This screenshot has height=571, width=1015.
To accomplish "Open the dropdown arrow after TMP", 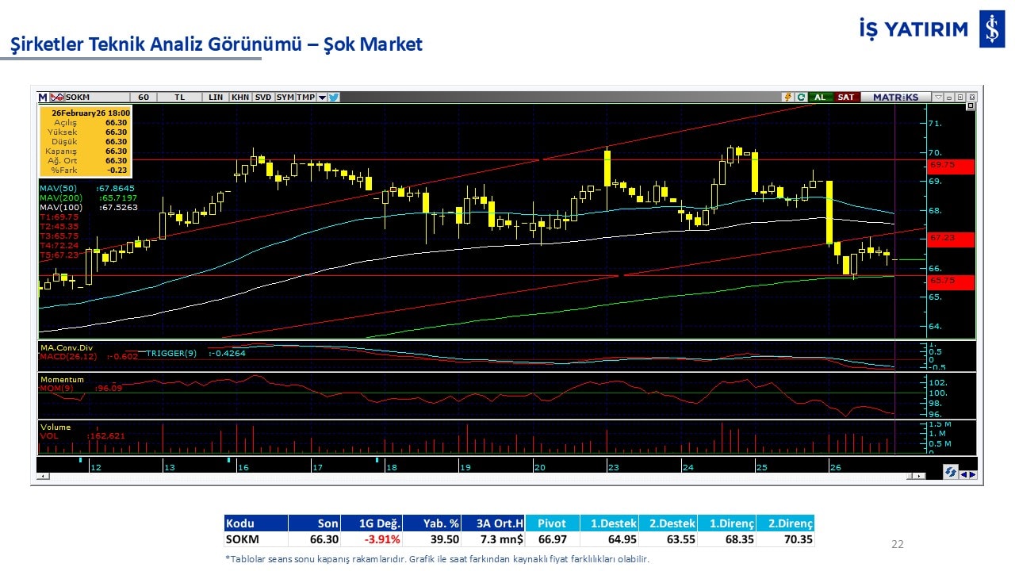I will [322, 98].
